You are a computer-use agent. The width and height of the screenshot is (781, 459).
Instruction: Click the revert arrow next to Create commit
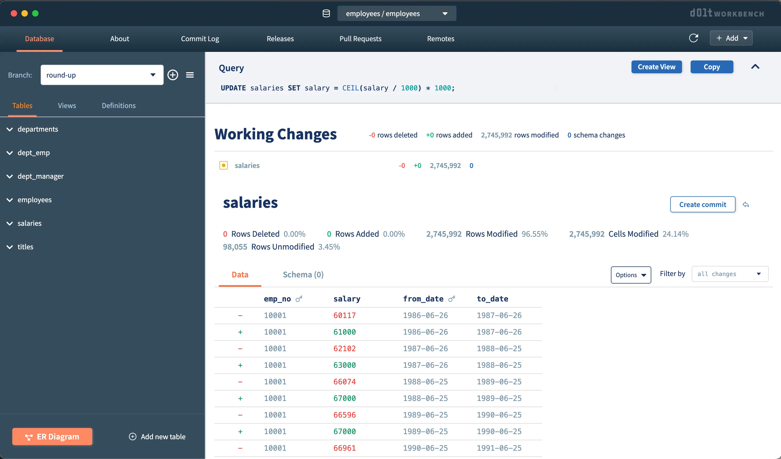point(746,205)
